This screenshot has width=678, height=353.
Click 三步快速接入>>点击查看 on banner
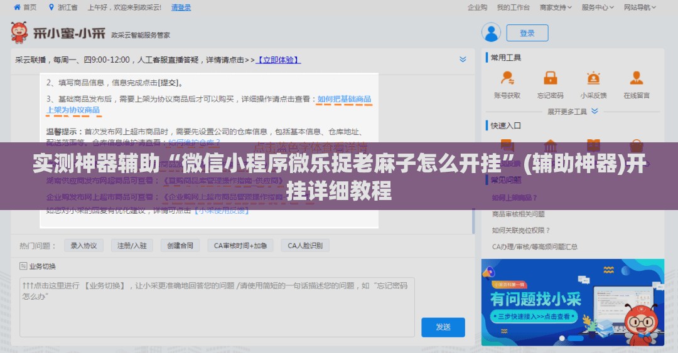pos(534,317)
